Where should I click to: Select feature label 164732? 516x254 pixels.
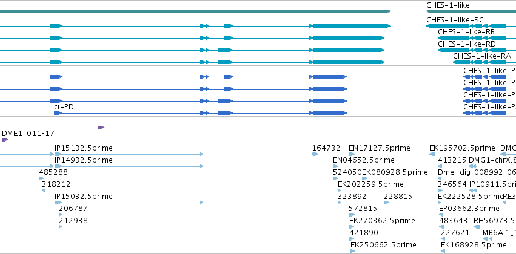(326, 148)
